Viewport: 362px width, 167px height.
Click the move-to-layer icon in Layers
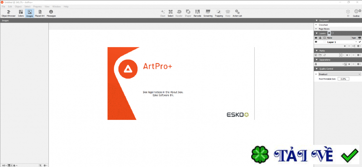[353, 46]
